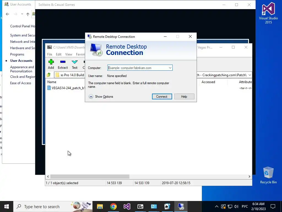Viewport: 282px width, 212px height.
Task: Click the User Accounts sidebar entry
Action: pos(21,60)
